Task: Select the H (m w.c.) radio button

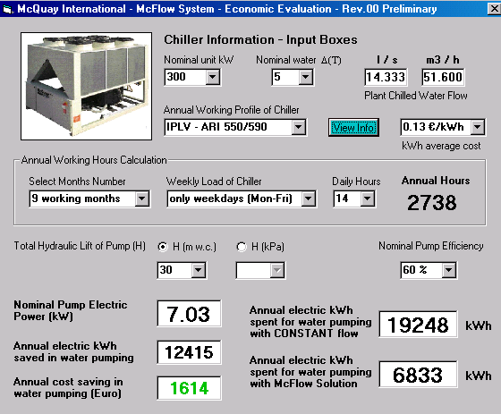Action: [x=163, y=247]
